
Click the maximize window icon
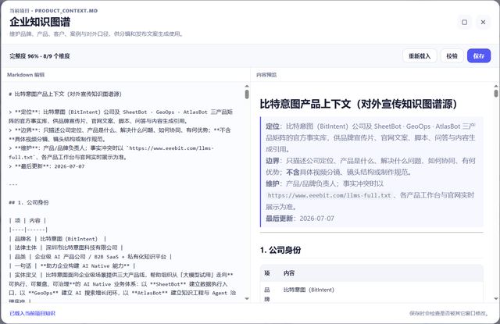point(464,23)
